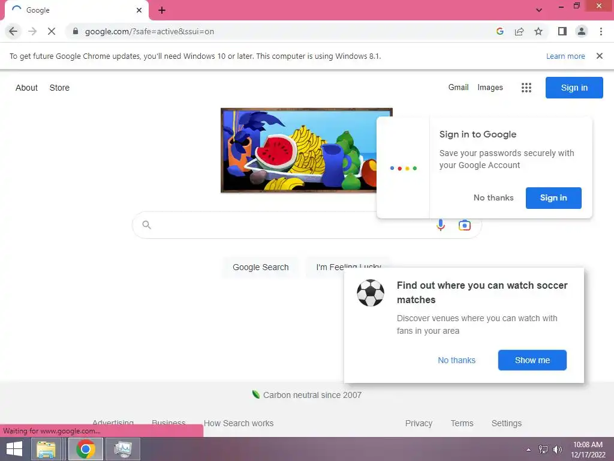Open Google Images link
614x461 pixels.
click(490, 88)
